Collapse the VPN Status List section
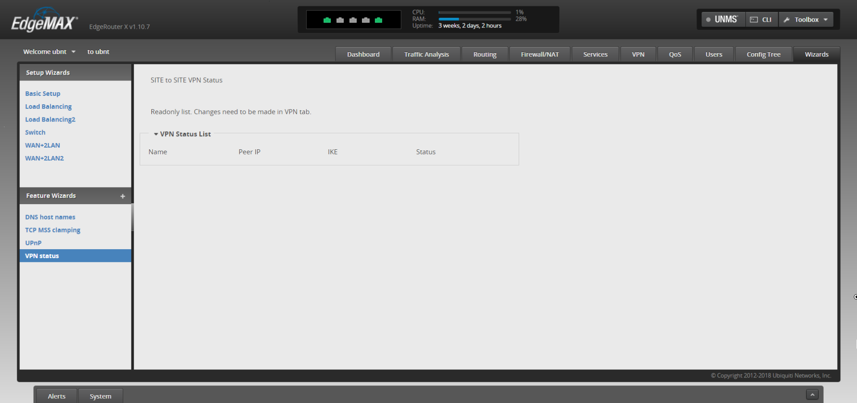The height and width of the screenshot is (403, 857). coord(156,134)
